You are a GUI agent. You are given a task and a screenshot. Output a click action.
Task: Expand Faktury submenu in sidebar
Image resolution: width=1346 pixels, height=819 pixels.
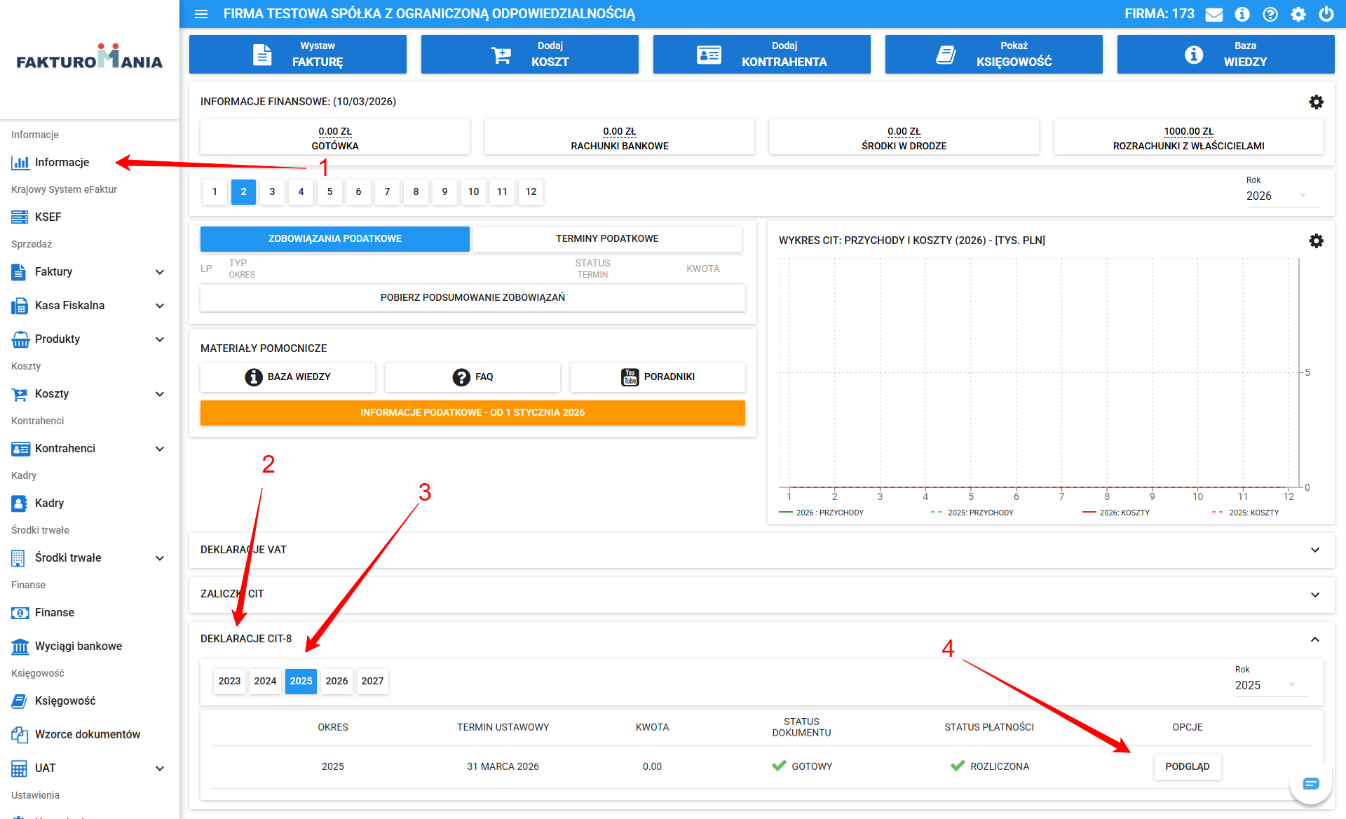[160, 272]
